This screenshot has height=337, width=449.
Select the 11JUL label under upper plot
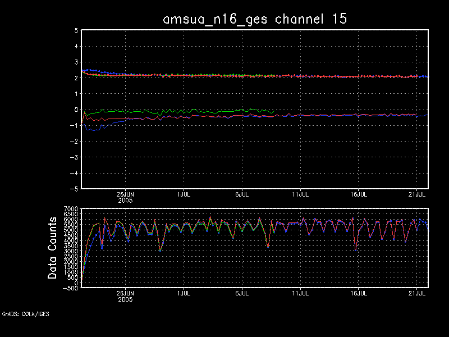coord(301,194)
